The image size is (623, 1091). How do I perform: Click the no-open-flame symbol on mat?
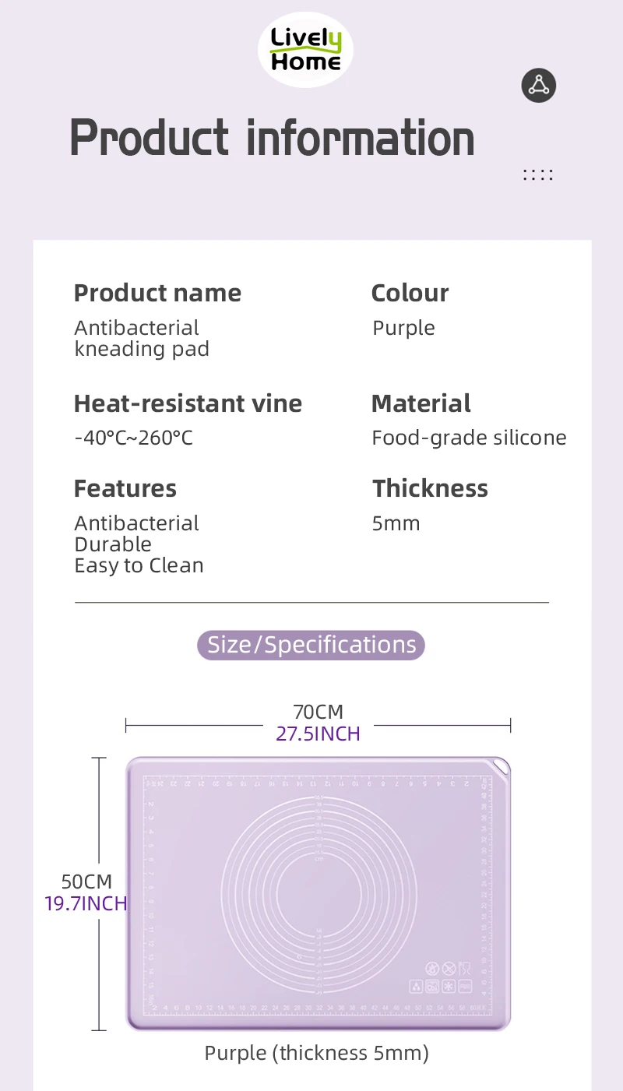coord(432,969)
